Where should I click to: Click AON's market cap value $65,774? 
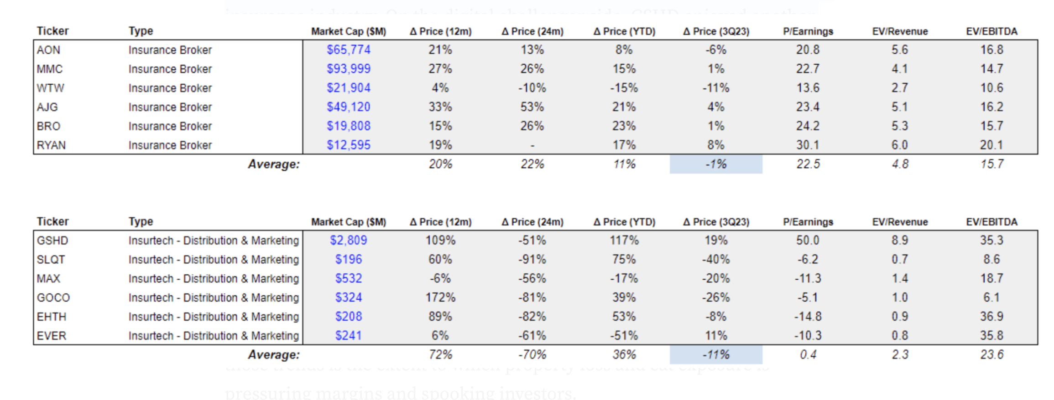click(x=348, y=50)
